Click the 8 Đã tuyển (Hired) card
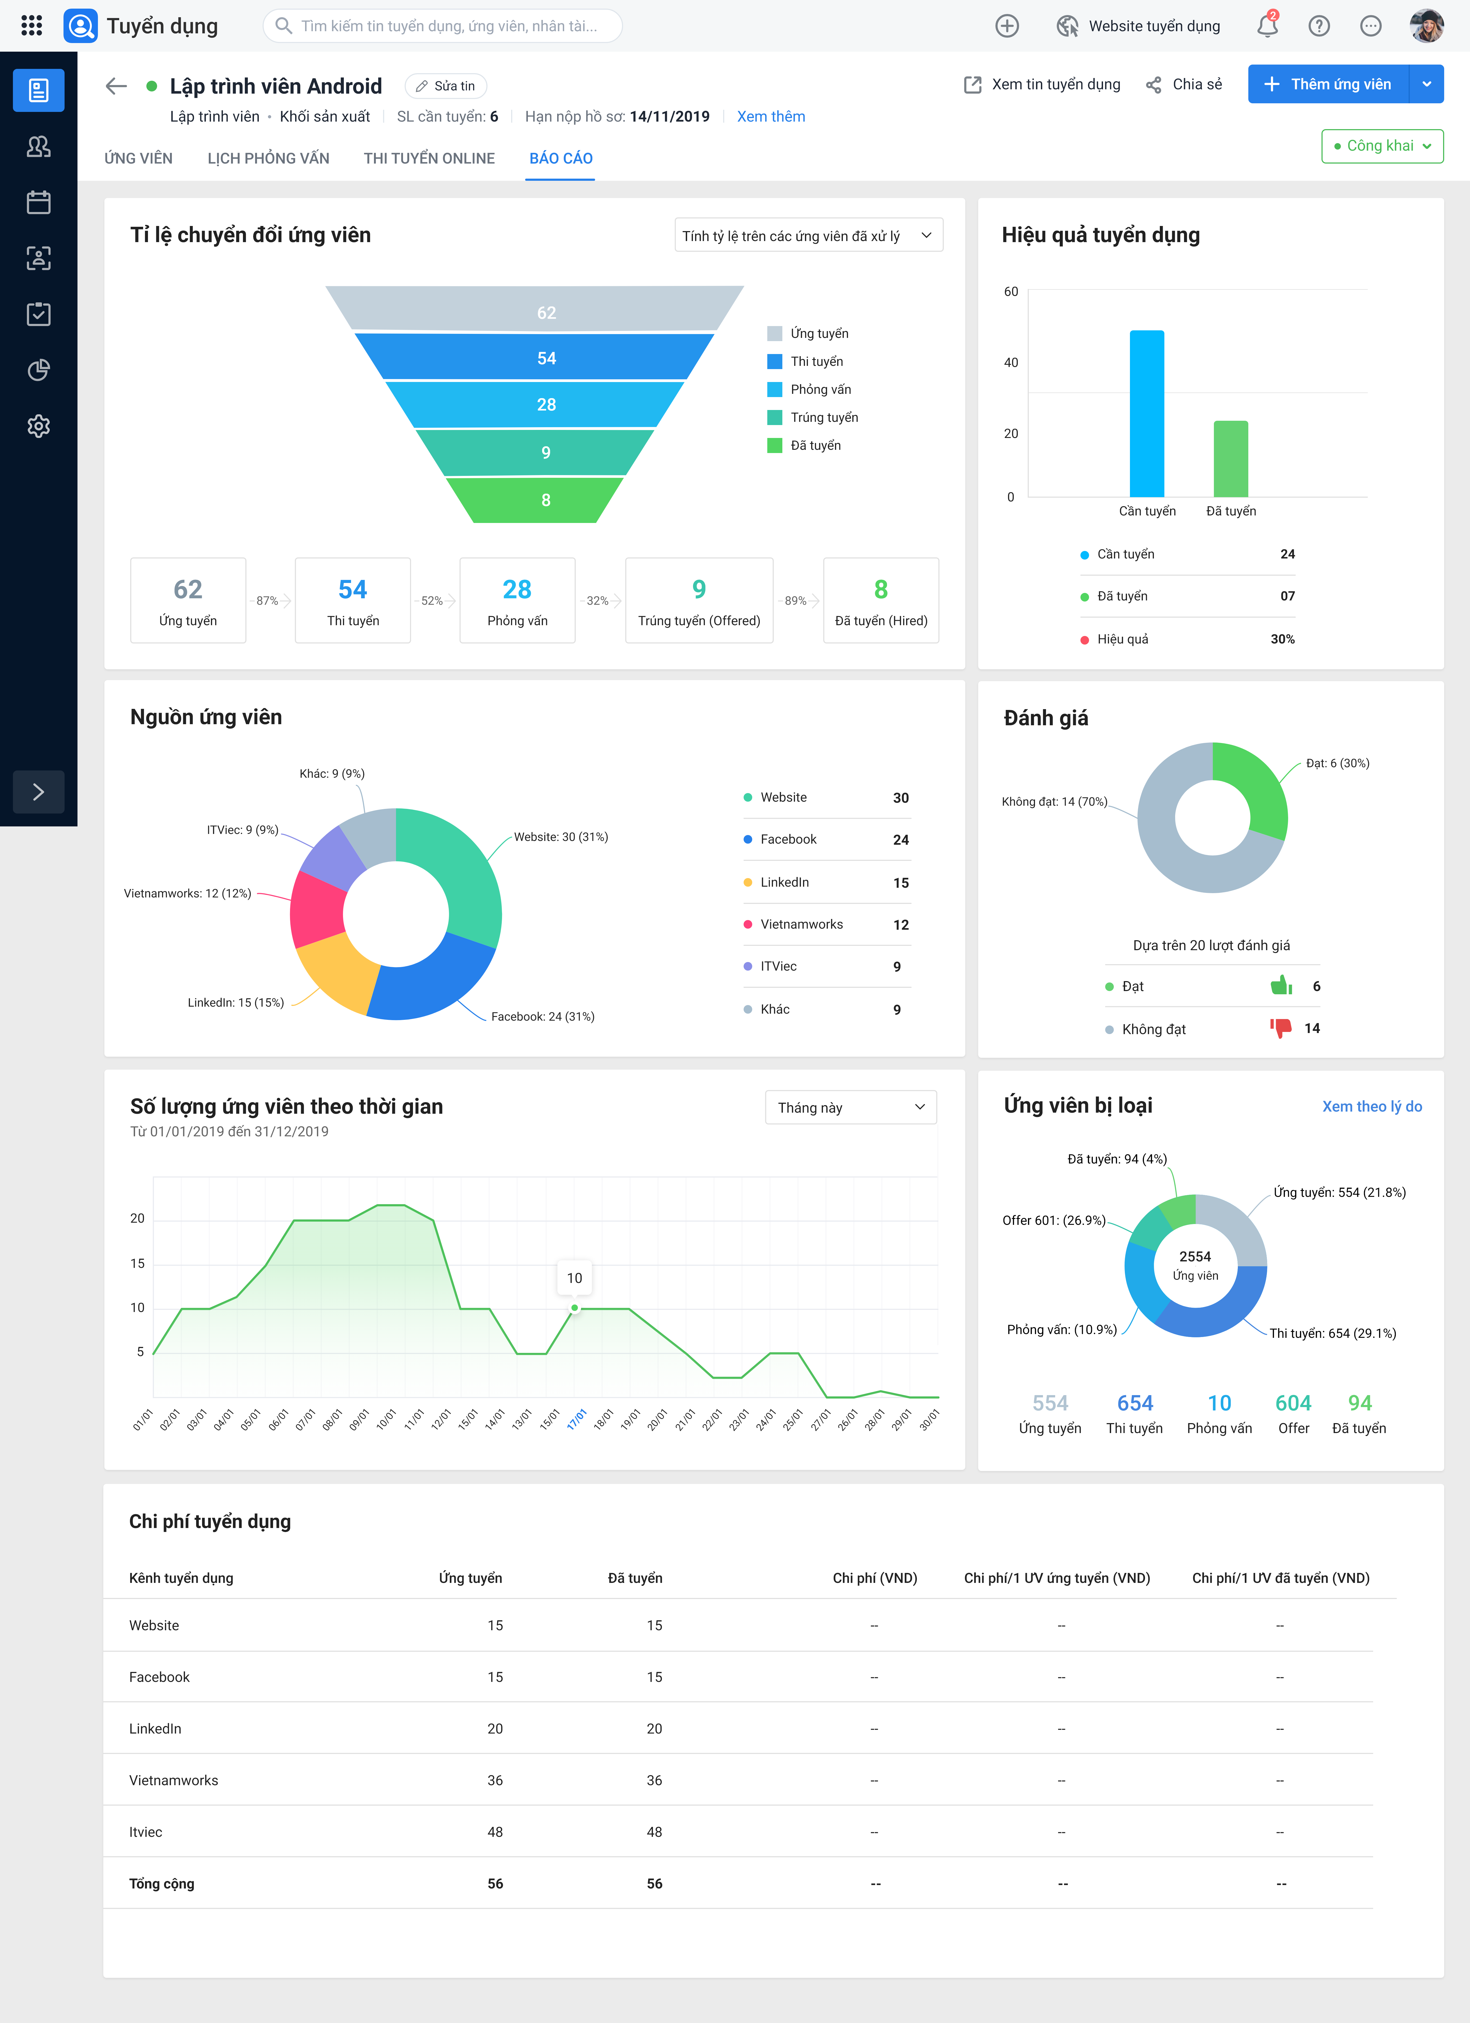Image resolution: width=1470 pixels, height=2023 pixels. coord(881,600)
